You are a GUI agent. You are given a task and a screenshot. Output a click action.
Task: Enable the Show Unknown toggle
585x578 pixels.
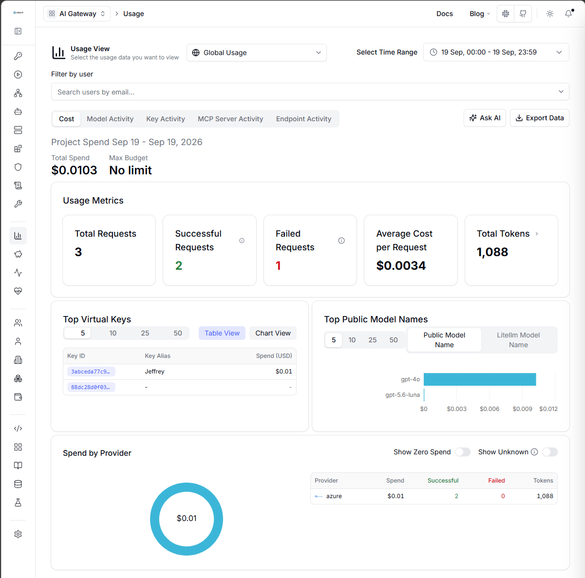550,452
